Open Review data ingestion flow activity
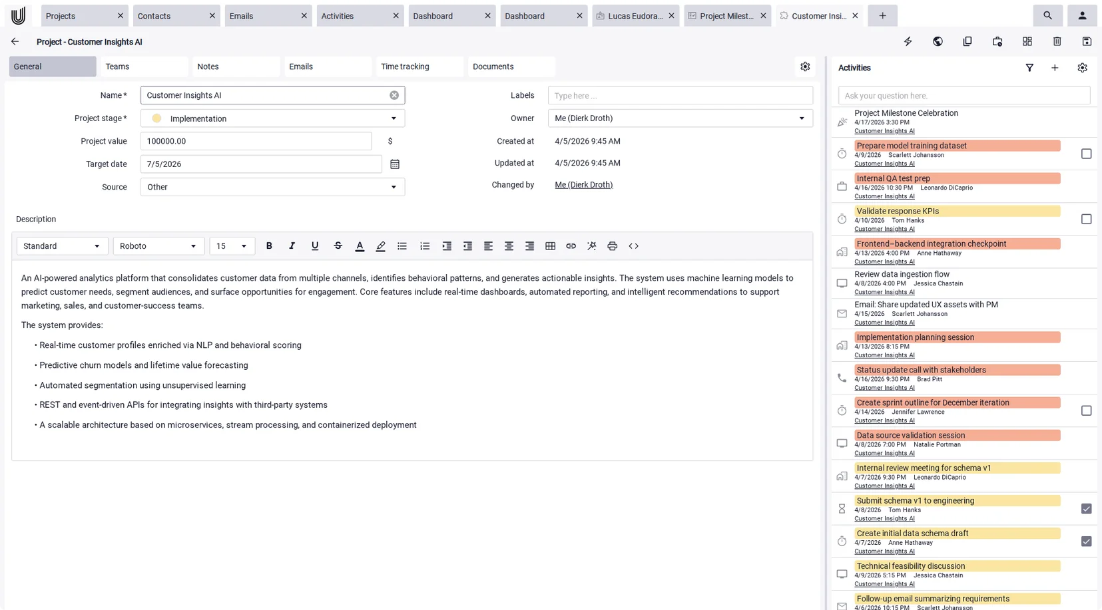Screen dimensions: 1102x610 [902, 274]
